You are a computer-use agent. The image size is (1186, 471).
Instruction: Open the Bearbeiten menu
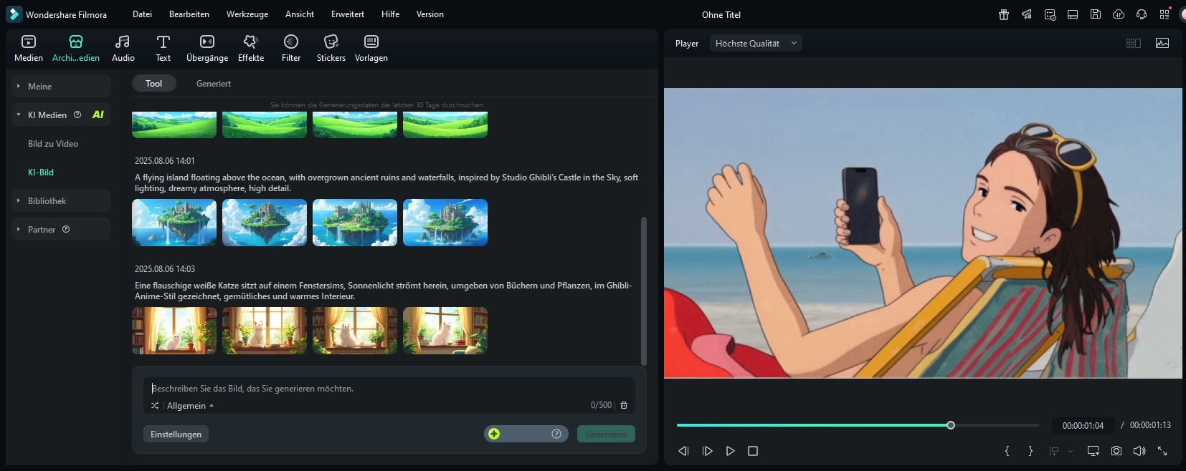[x=189, y=14]
